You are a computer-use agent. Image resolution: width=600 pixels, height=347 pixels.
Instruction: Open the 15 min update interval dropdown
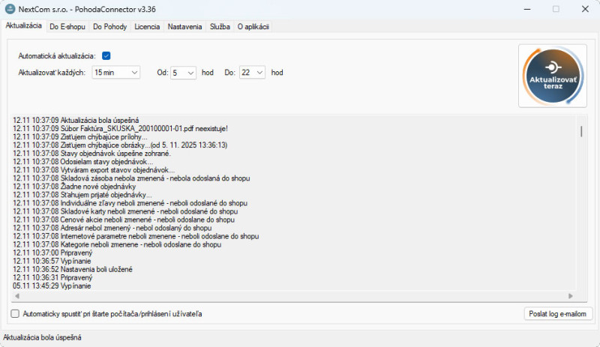coord(115,73)
